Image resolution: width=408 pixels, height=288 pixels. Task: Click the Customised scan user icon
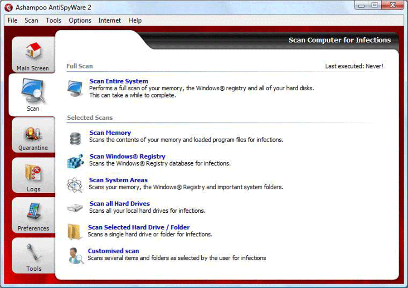coord(76,255)
